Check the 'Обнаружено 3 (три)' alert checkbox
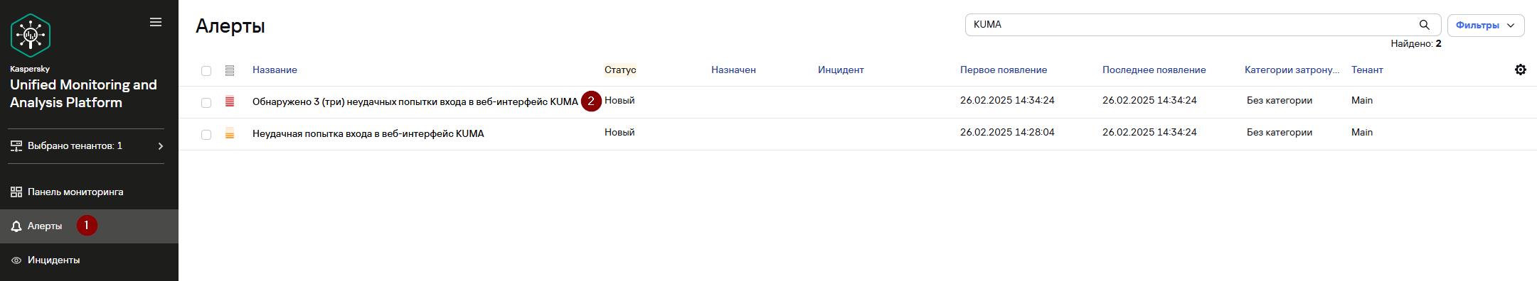Image resolution: width=1537 pixels, height=281 pixels. coord(206,103)
